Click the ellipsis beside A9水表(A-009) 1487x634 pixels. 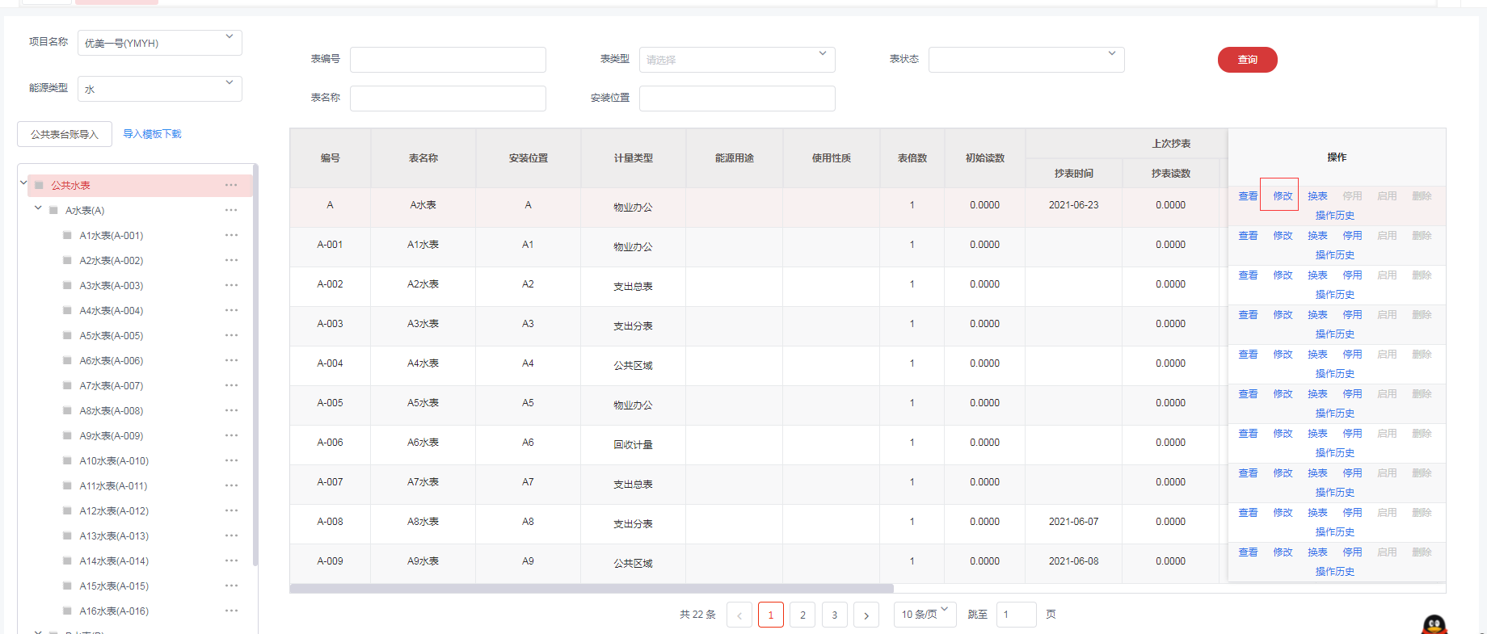(231, 435)
